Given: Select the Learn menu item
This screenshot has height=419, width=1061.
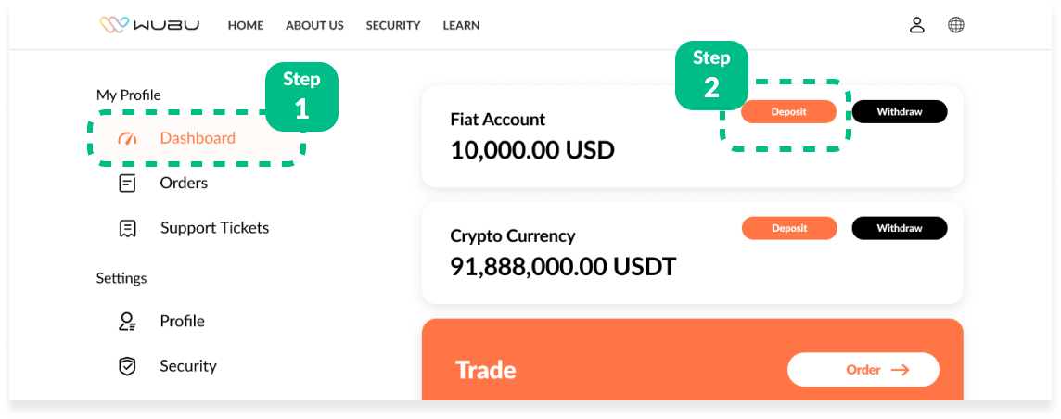Looking at the screenshot, I should tap(461, 26).
